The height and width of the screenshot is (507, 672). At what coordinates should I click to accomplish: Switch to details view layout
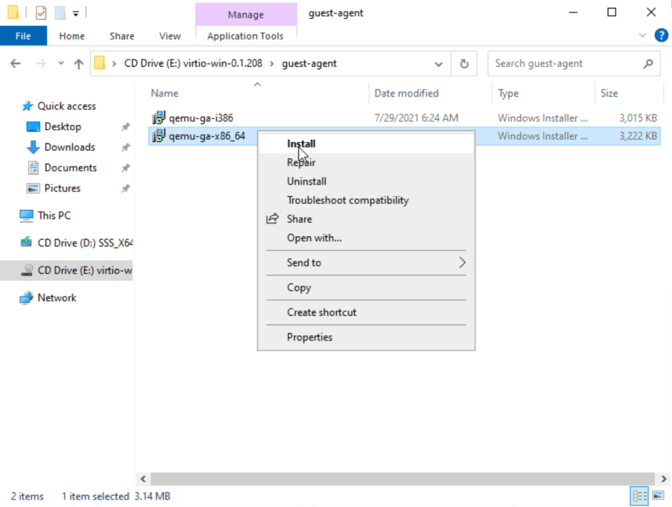tap(639, 496)
